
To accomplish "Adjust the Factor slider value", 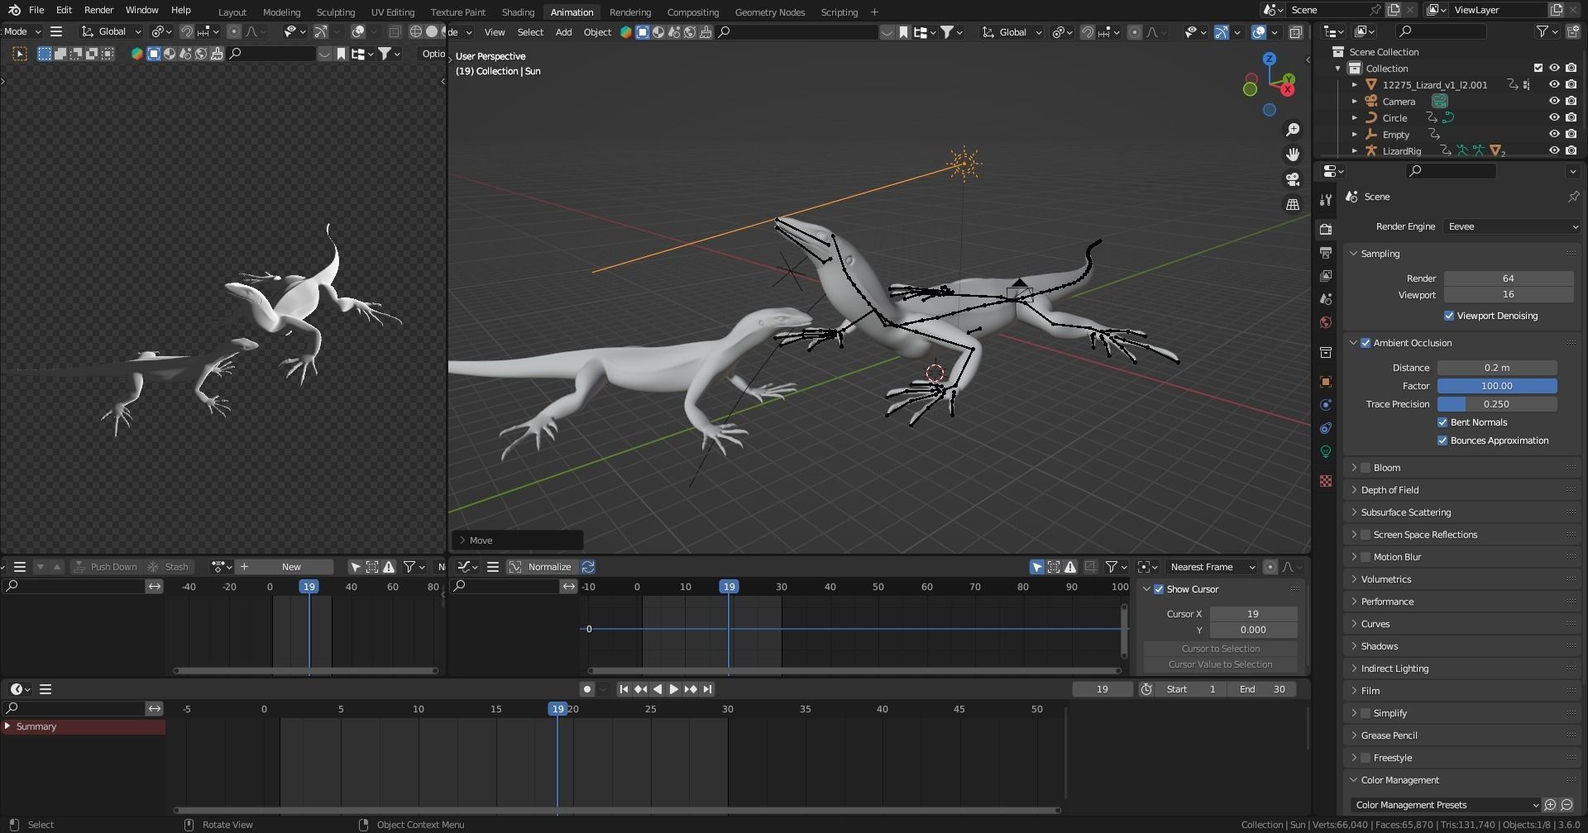I will point(1497,386).
